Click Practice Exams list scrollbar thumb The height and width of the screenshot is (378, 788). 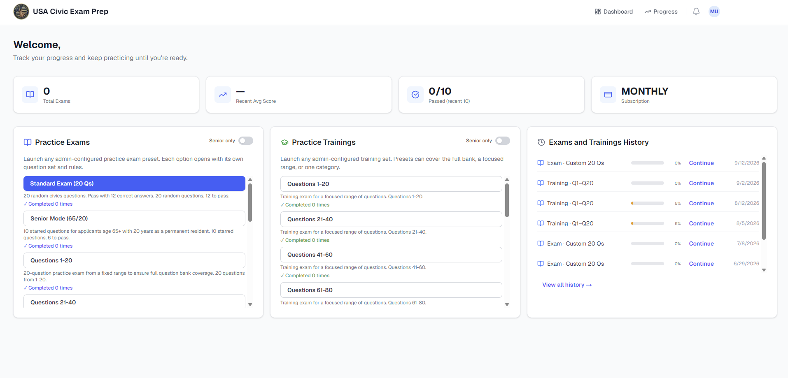tap(250, 202)
